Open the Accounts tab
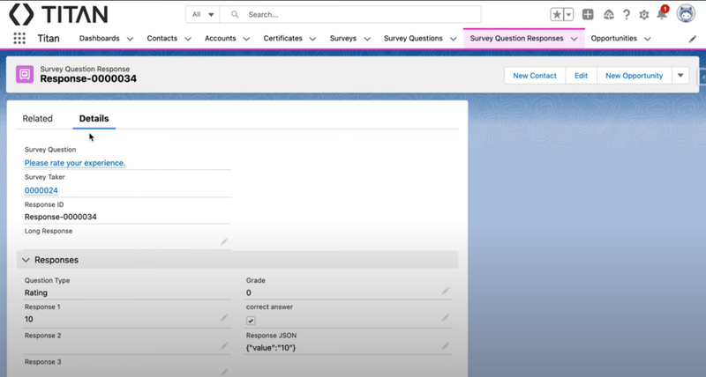Image resolution: width=706 pixels, height=377 pixels. pos(220,38)
